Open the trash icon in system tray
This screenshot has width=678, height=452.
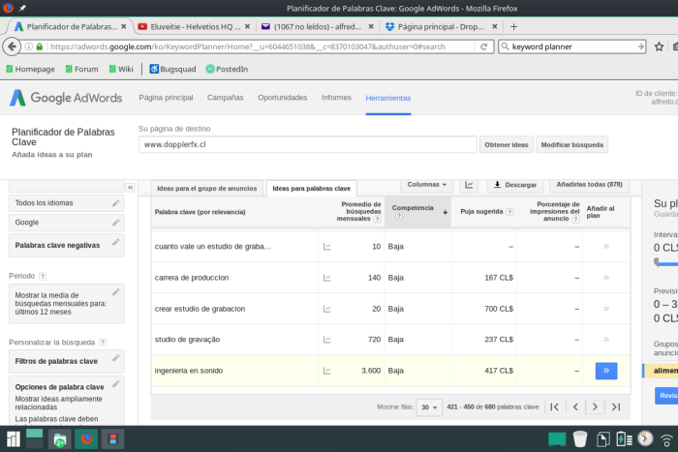580,439
